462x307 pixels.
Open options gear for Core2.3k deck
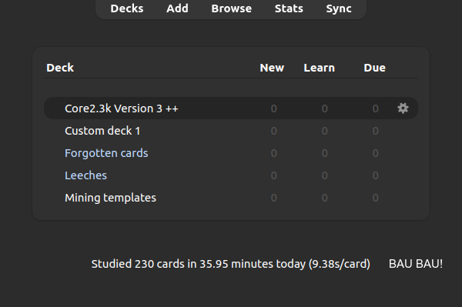click(x=403, y=108)
